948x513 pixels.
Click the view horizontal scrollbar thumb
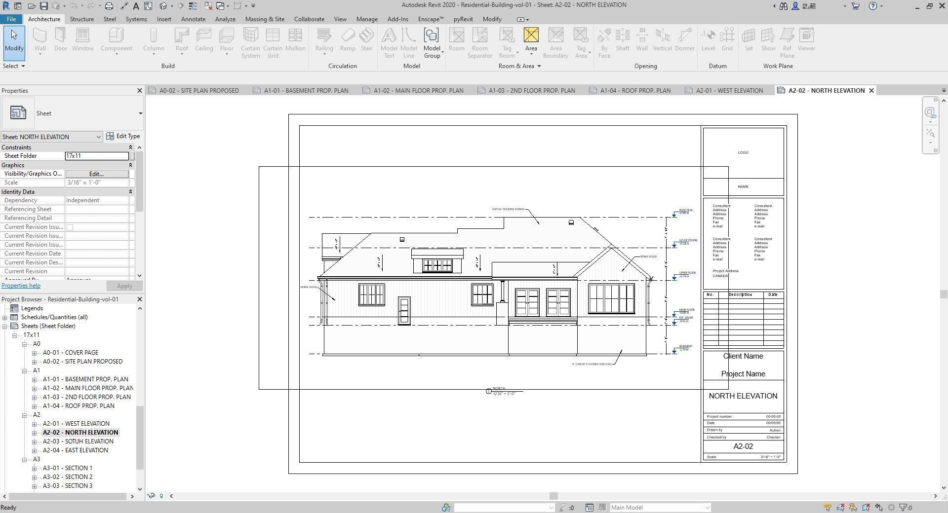553,496
